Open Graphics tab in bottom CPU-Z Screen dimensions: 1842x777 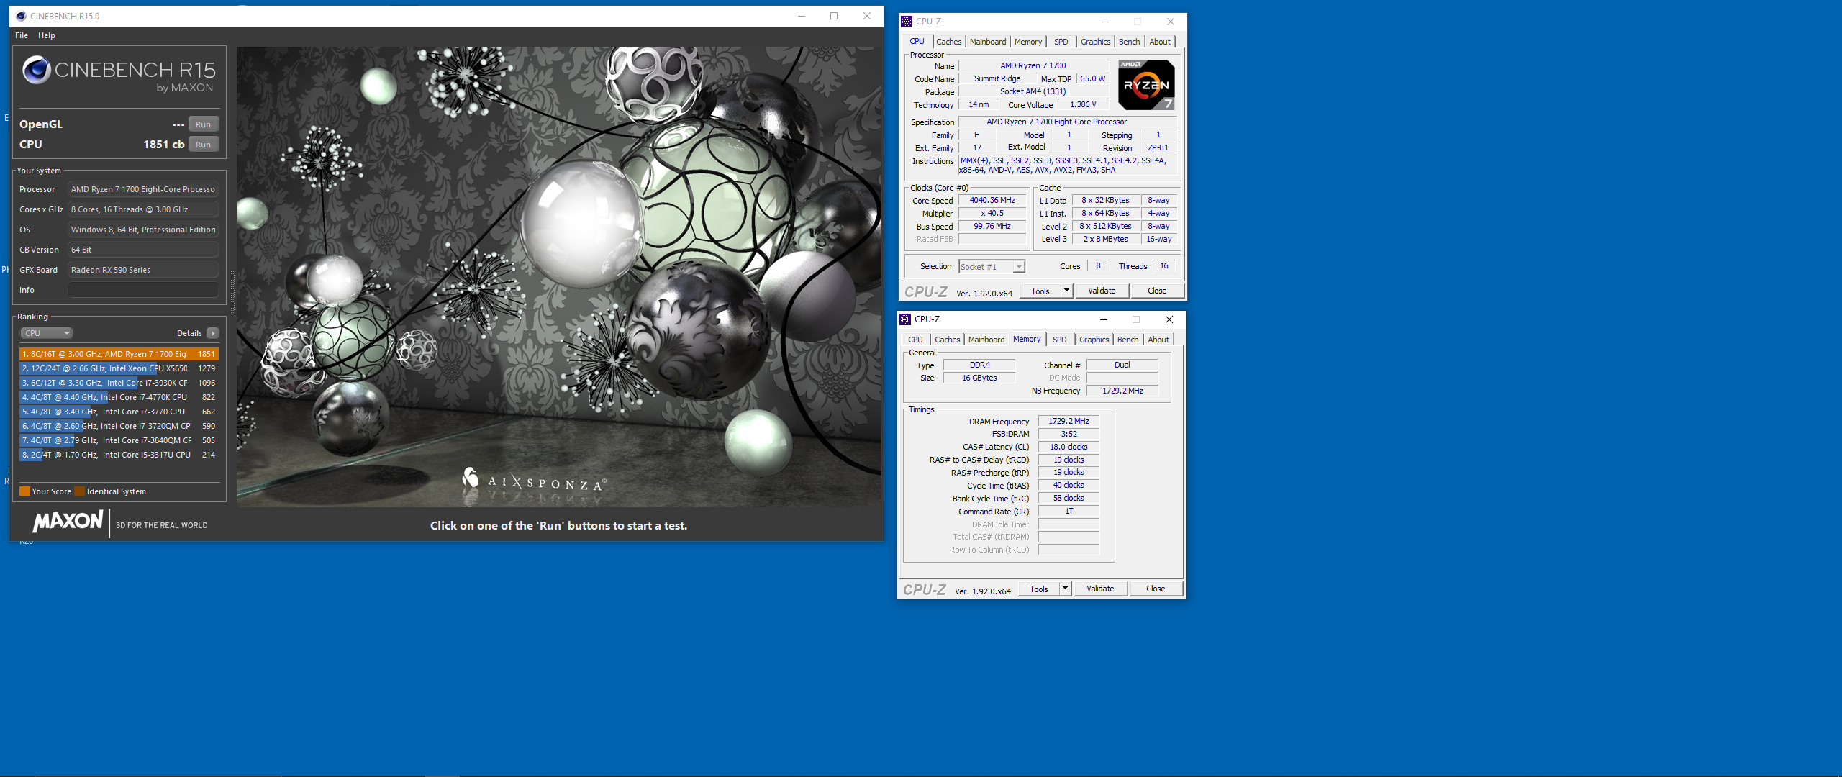[x=1094, y=340]
